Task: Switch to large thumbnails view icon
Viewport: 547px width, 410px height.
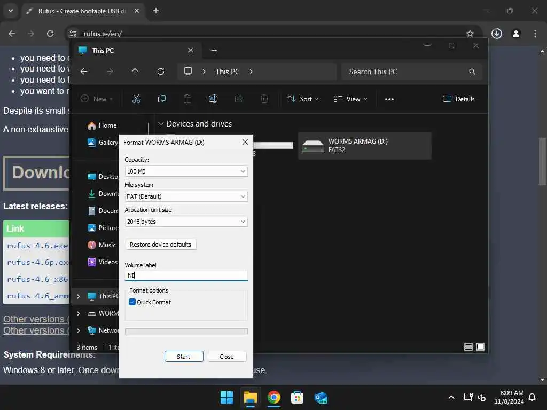Action: 480,347
